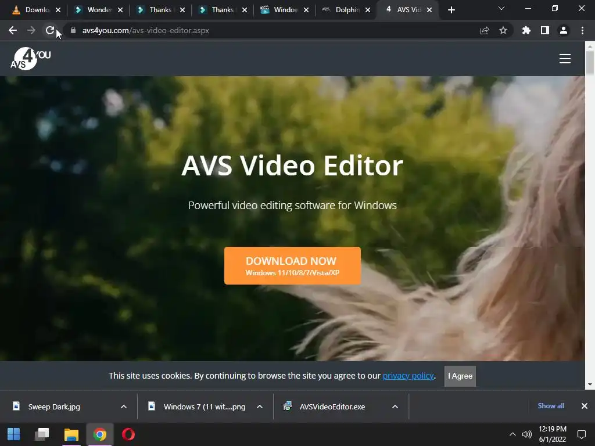
Task: Open the Windows Start menu
Action: tap(14, 434)
